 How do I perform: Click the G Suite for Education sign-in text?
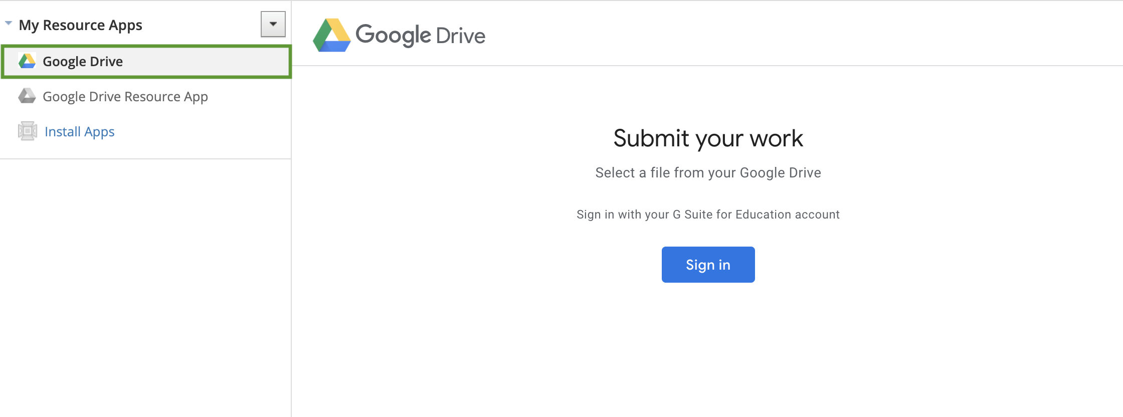(x=708, y=215)
